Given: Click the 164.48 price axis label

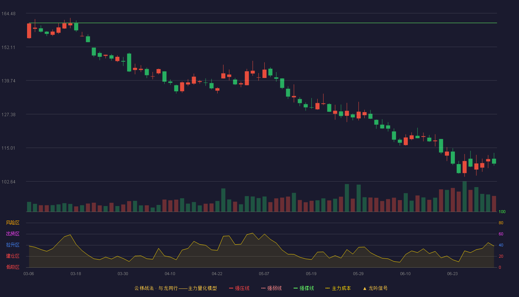Looking at the screenshot, I should (9, 14).
